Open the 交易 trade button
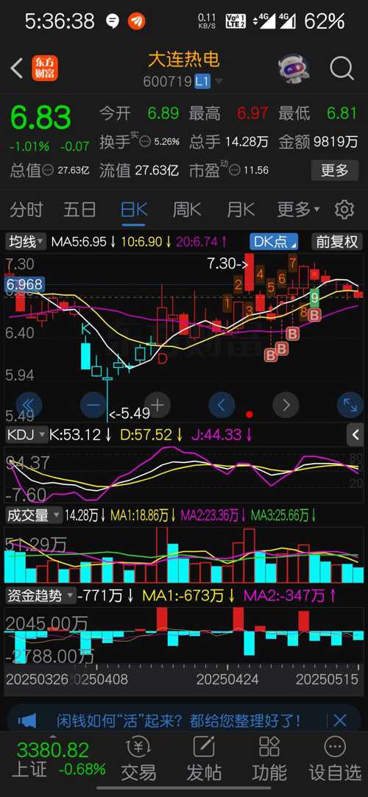Viewport: 368px width, 797px height. 138,759
